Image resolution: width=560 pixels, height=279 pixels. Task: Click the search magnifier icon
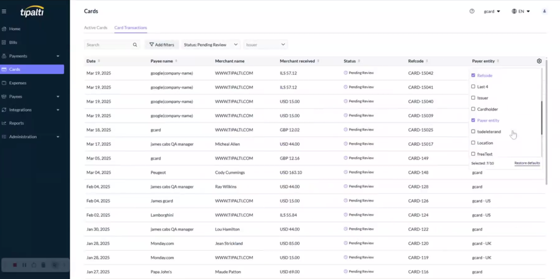point(135,45)
